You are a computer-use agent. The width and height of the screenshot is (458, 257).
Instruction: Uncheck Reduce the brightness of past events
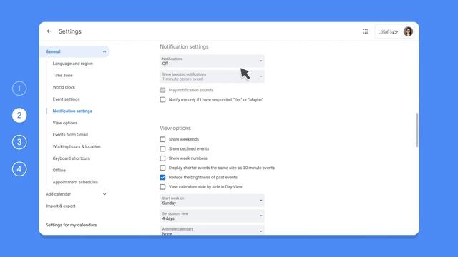click(x=162, y=177)
